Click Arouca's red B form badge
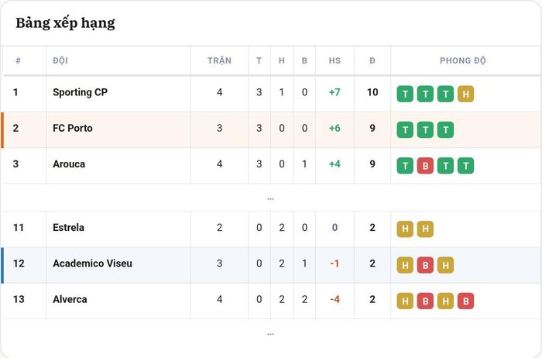Image resolution: width=542 pixels, height=358 pixels. [425, 166]
